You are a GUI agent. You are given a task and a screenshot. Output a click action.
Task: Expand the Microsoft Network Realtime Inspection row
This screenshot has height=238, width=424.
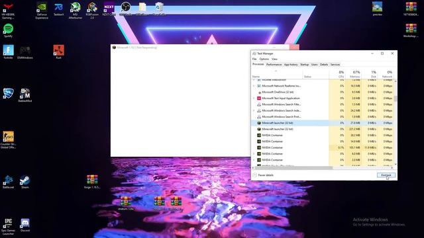[254, 86]
